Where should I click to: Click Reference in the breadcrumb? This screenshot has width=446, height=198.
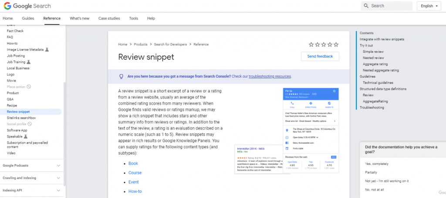[x=201, y=44]
